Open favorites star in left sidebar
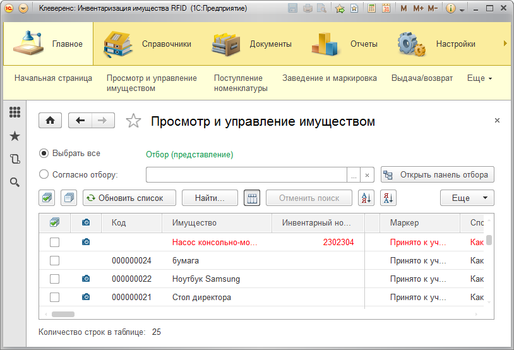Viewport: 514px width, 350px height. (15, 136)
